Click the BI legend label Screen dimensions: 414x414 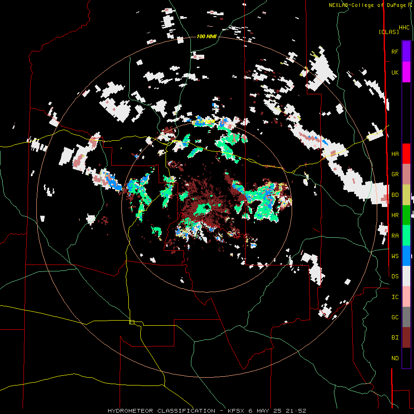click(395, 338)
